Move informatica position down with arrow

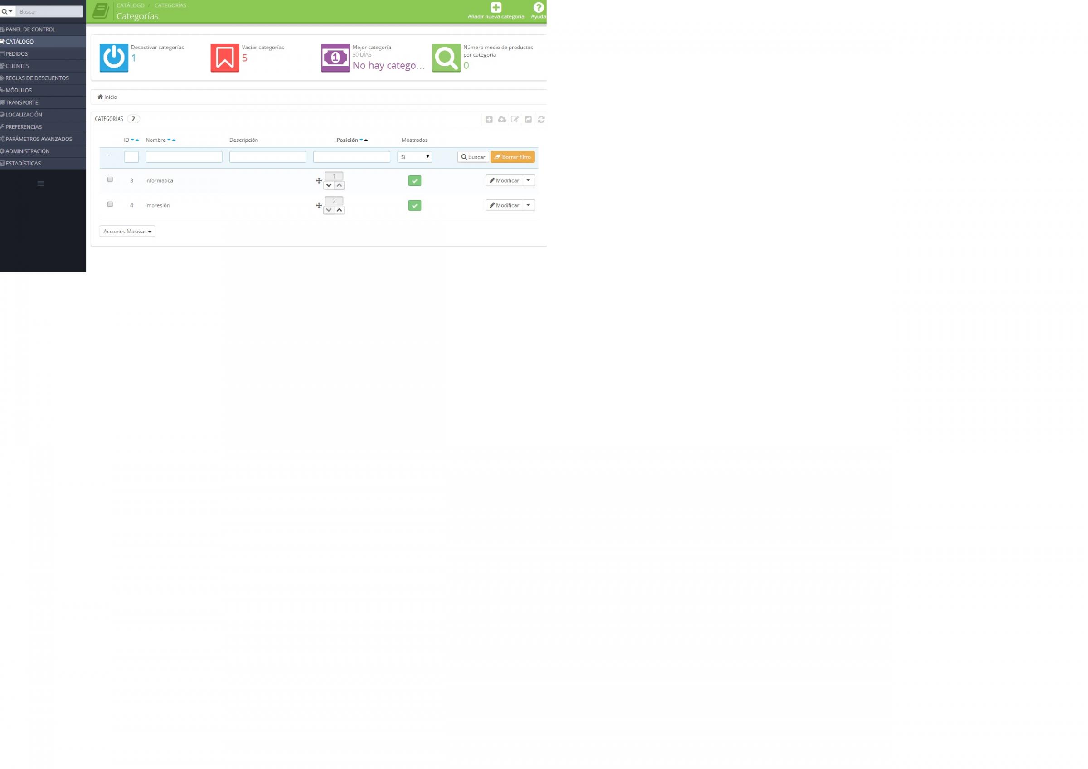(x=329, y=185)
